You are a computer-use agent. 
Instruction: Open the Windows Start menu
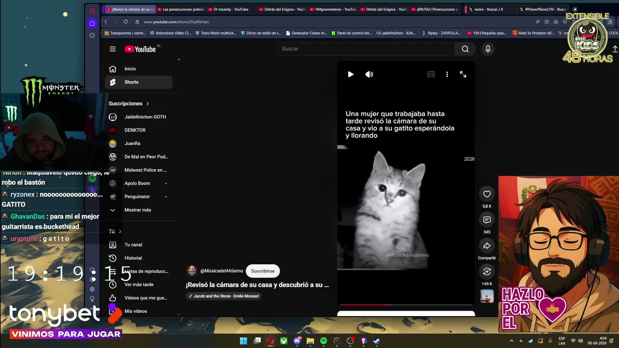coord(243,341)
